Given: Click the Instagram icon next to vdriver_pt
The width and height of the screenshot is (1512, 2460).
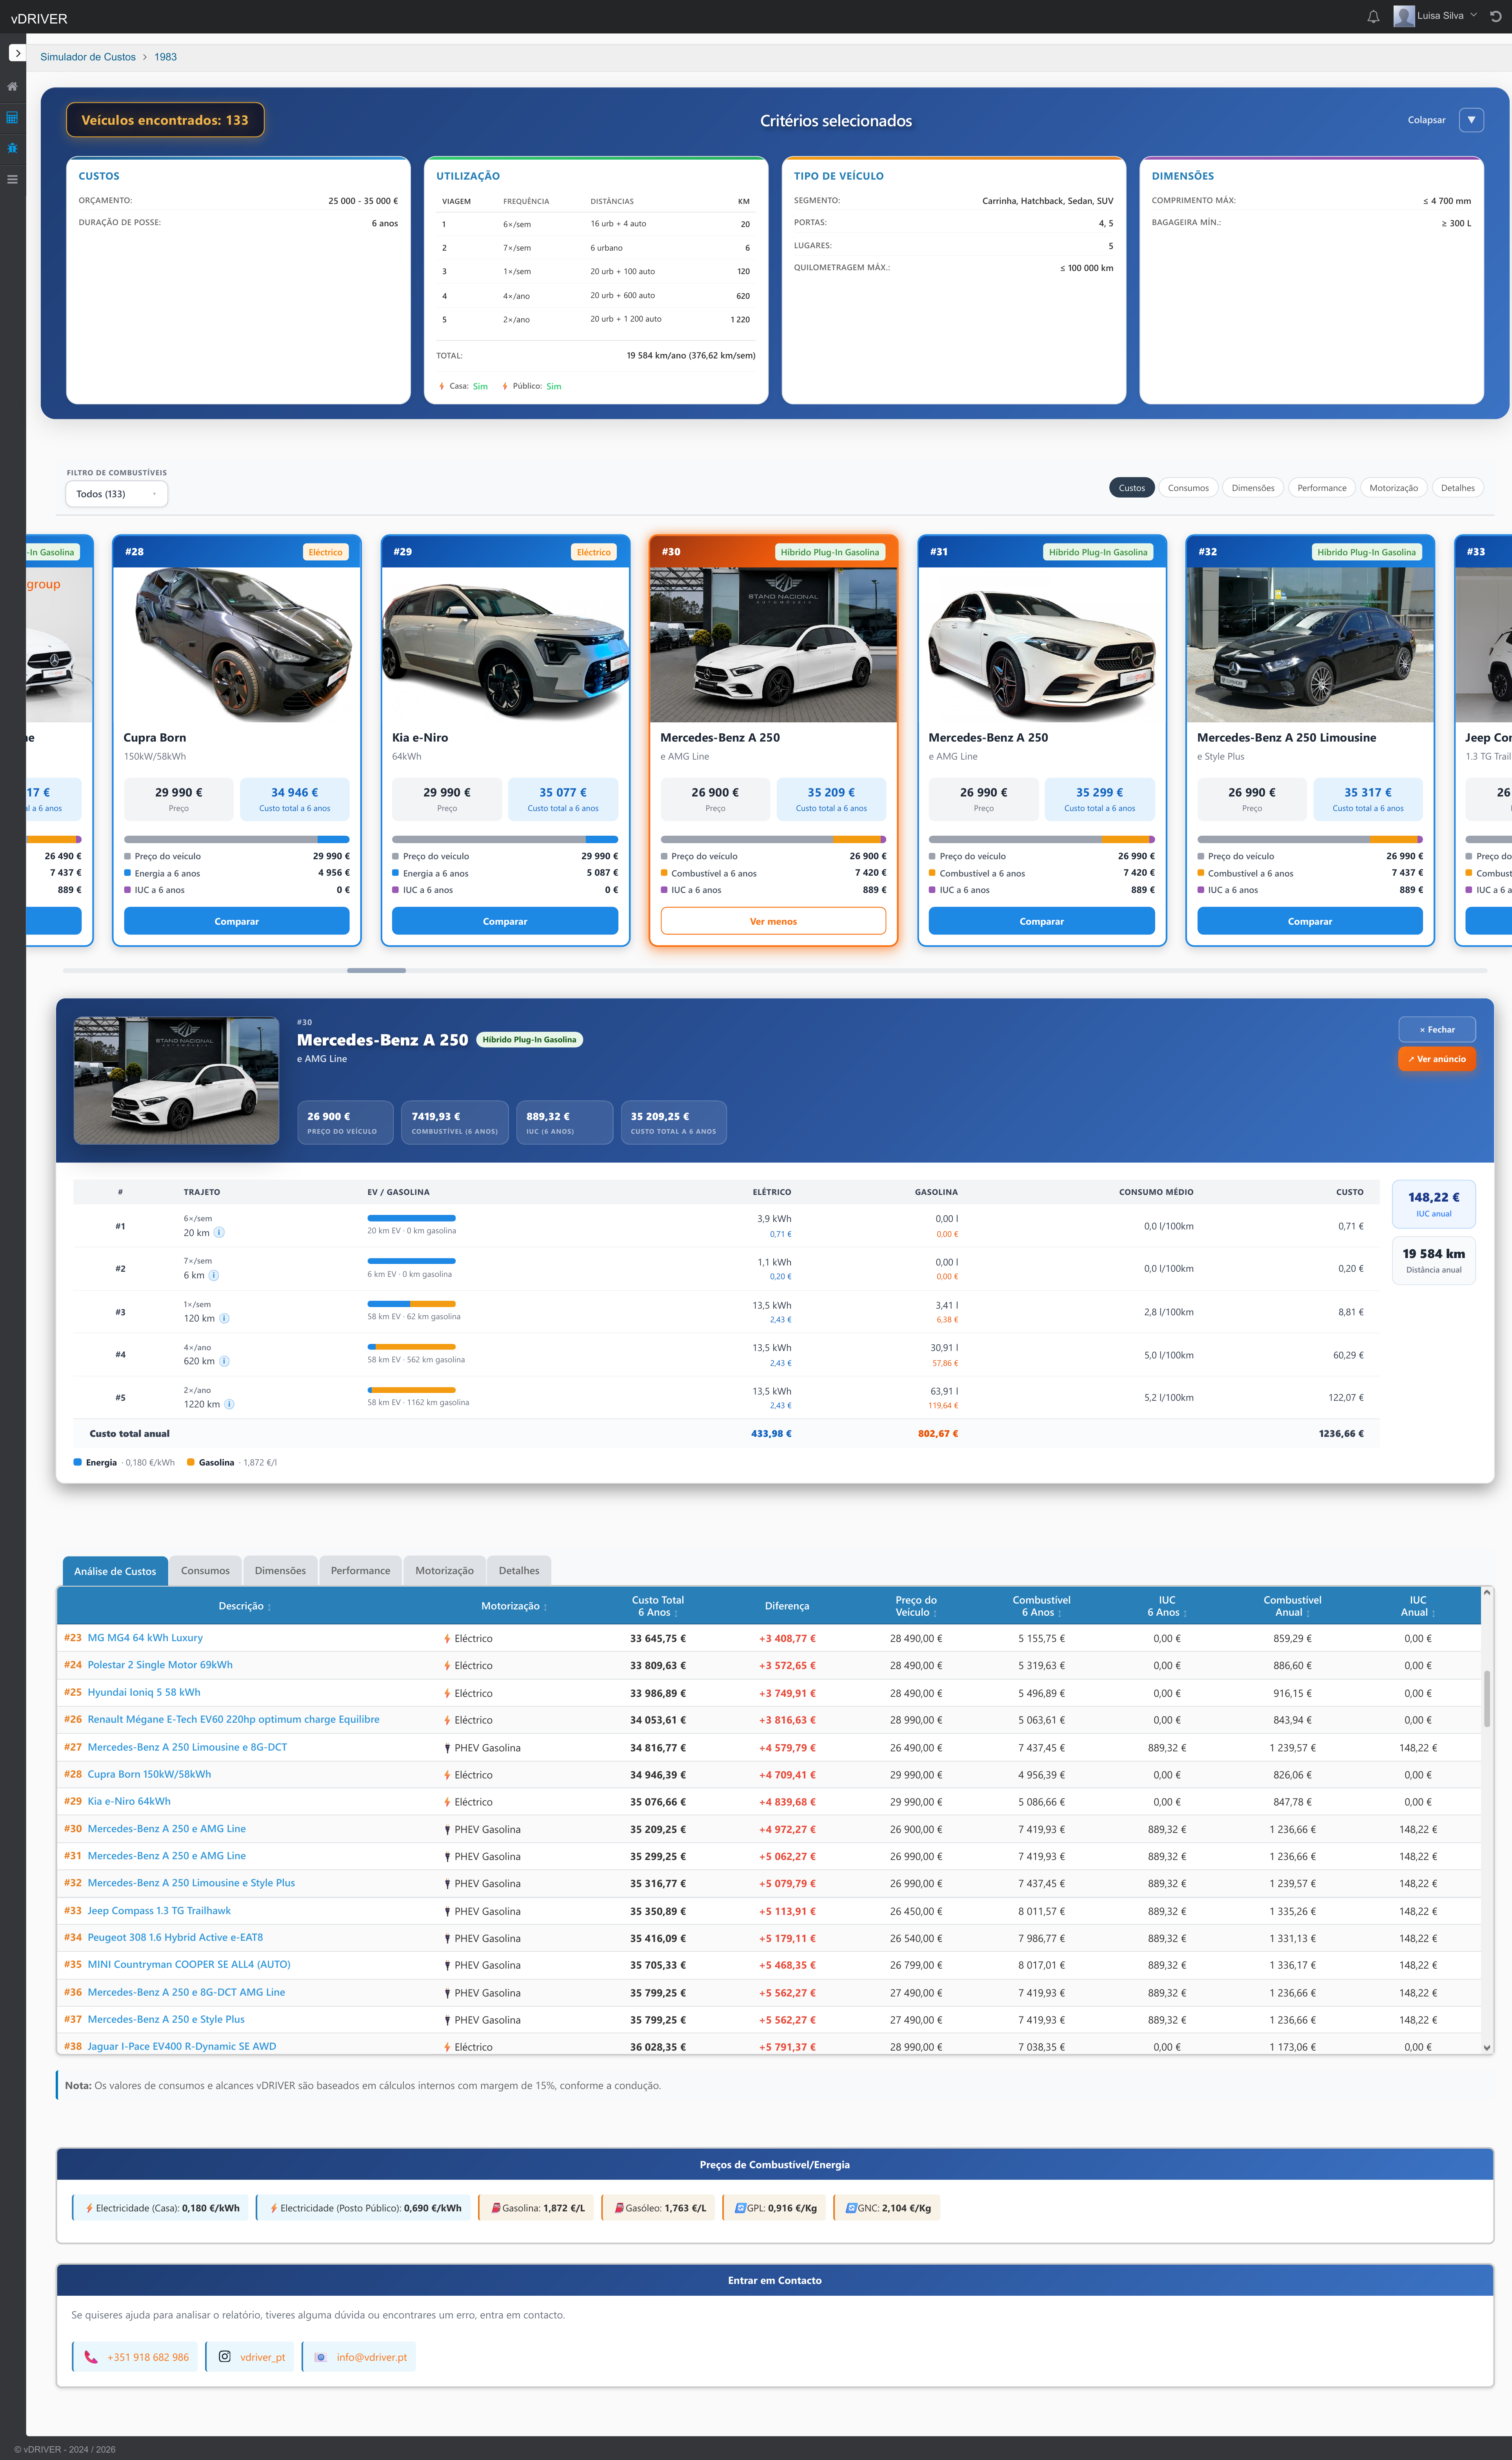Looking at the screenshot, I should [x=225, y=2357].
